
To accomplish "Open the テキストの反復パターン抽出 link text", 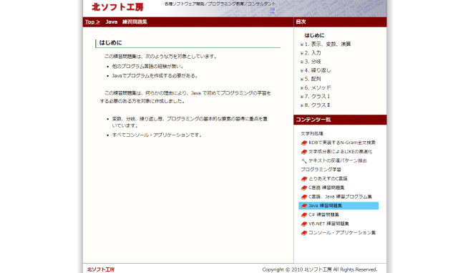I will coord(338,161).
